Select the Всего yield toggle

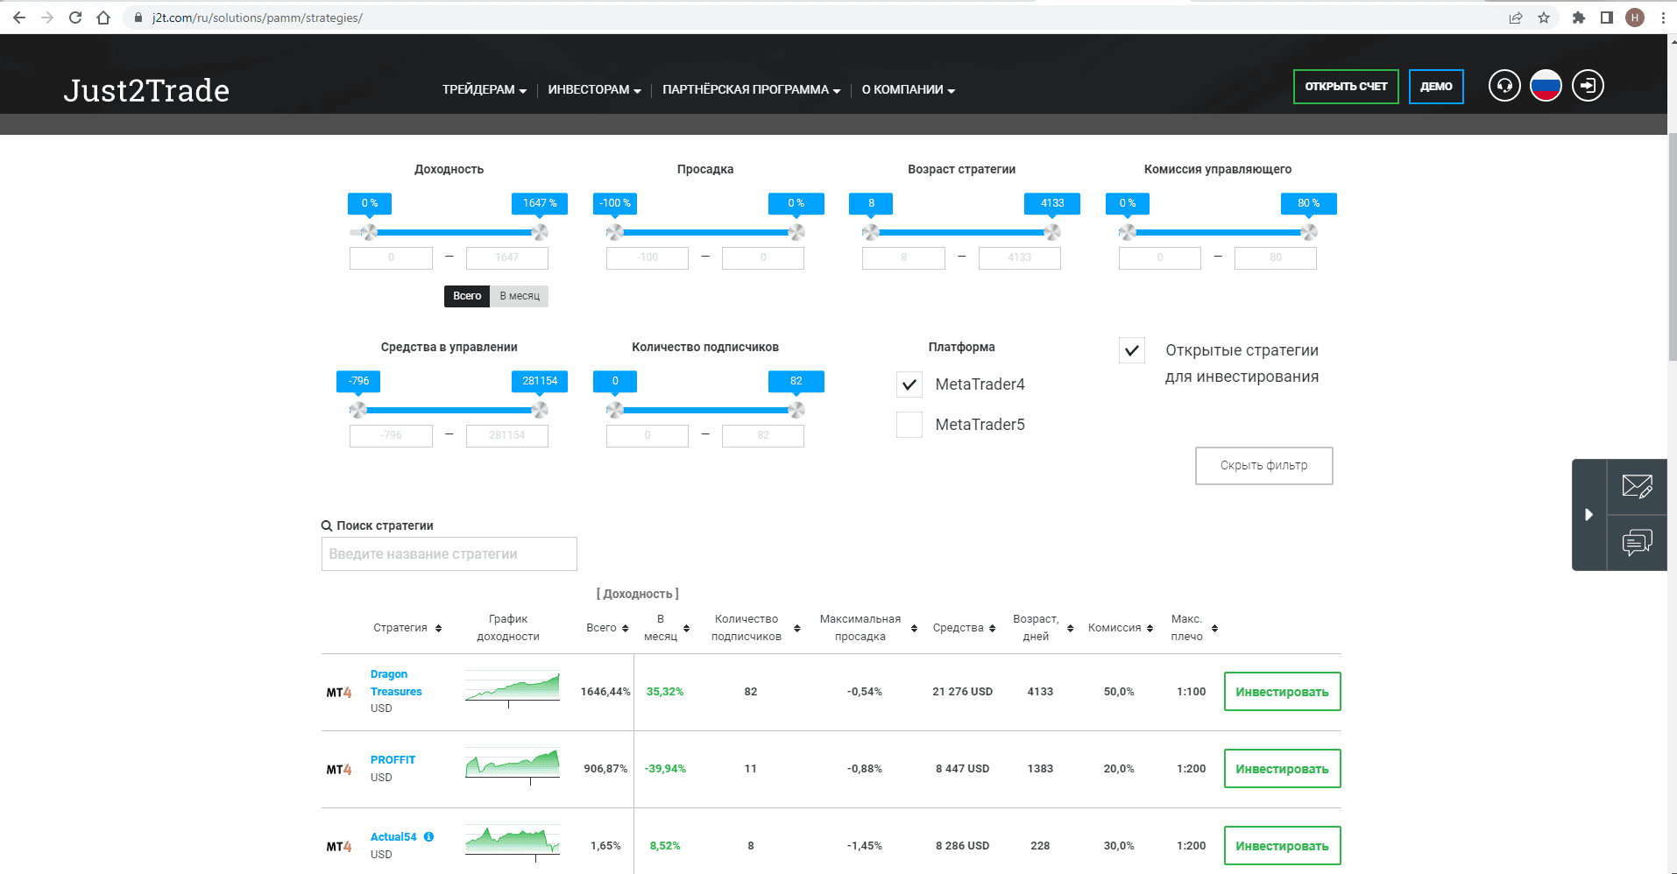(x=467, y=296)
